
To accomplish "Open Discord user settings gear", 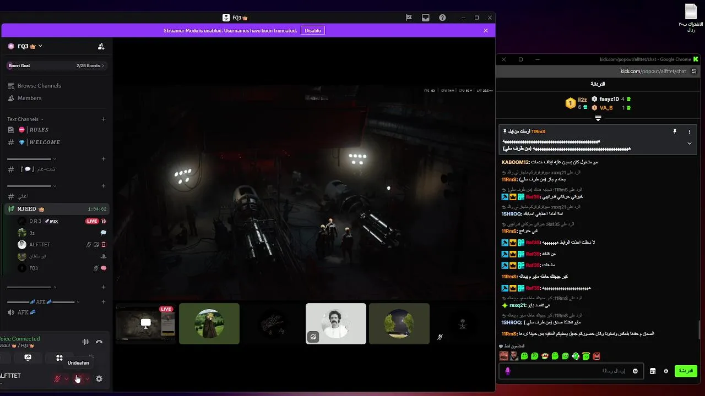I will tap(99, 378).
